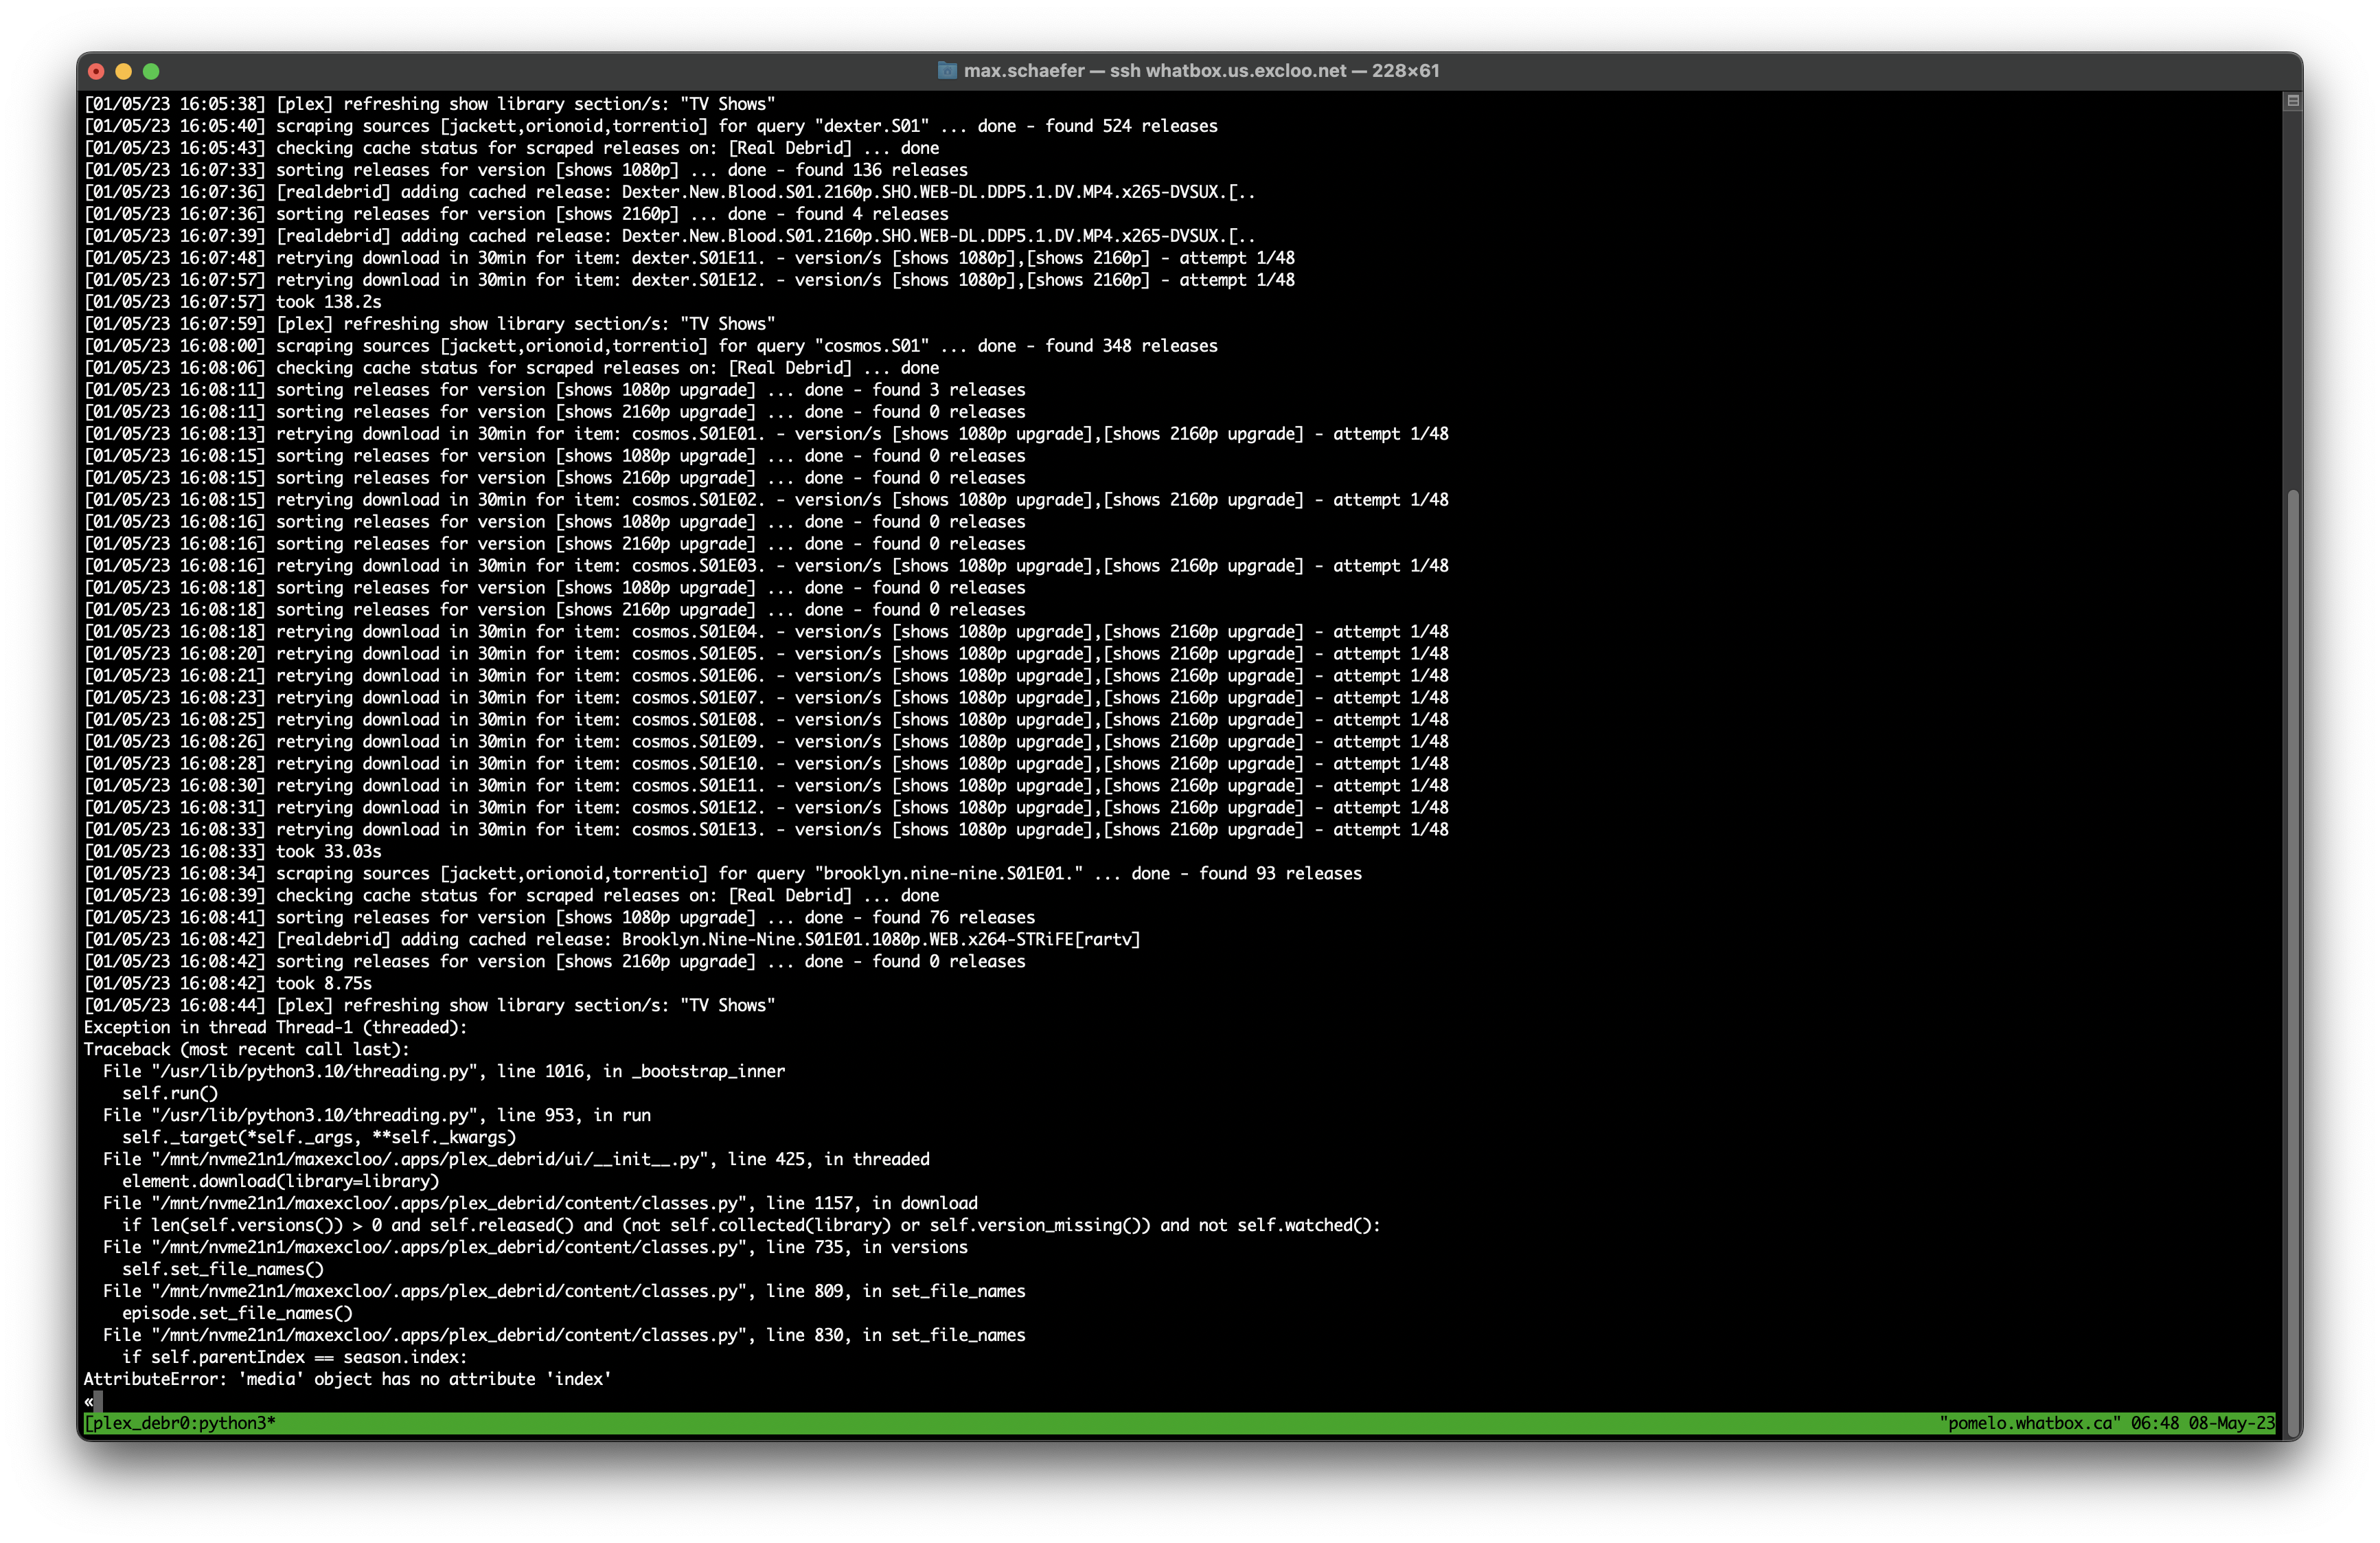
Task: Click the text "took 138.2s"
Action: click(328, 301)
